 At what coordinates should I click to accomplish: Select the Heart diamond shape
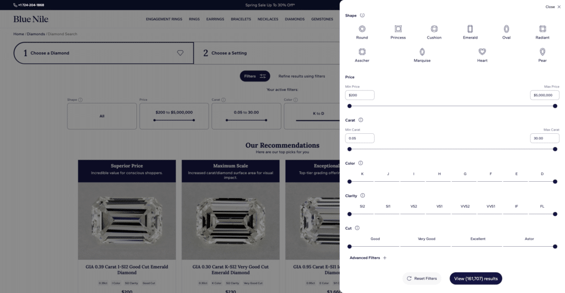click(x=482, y=55)
